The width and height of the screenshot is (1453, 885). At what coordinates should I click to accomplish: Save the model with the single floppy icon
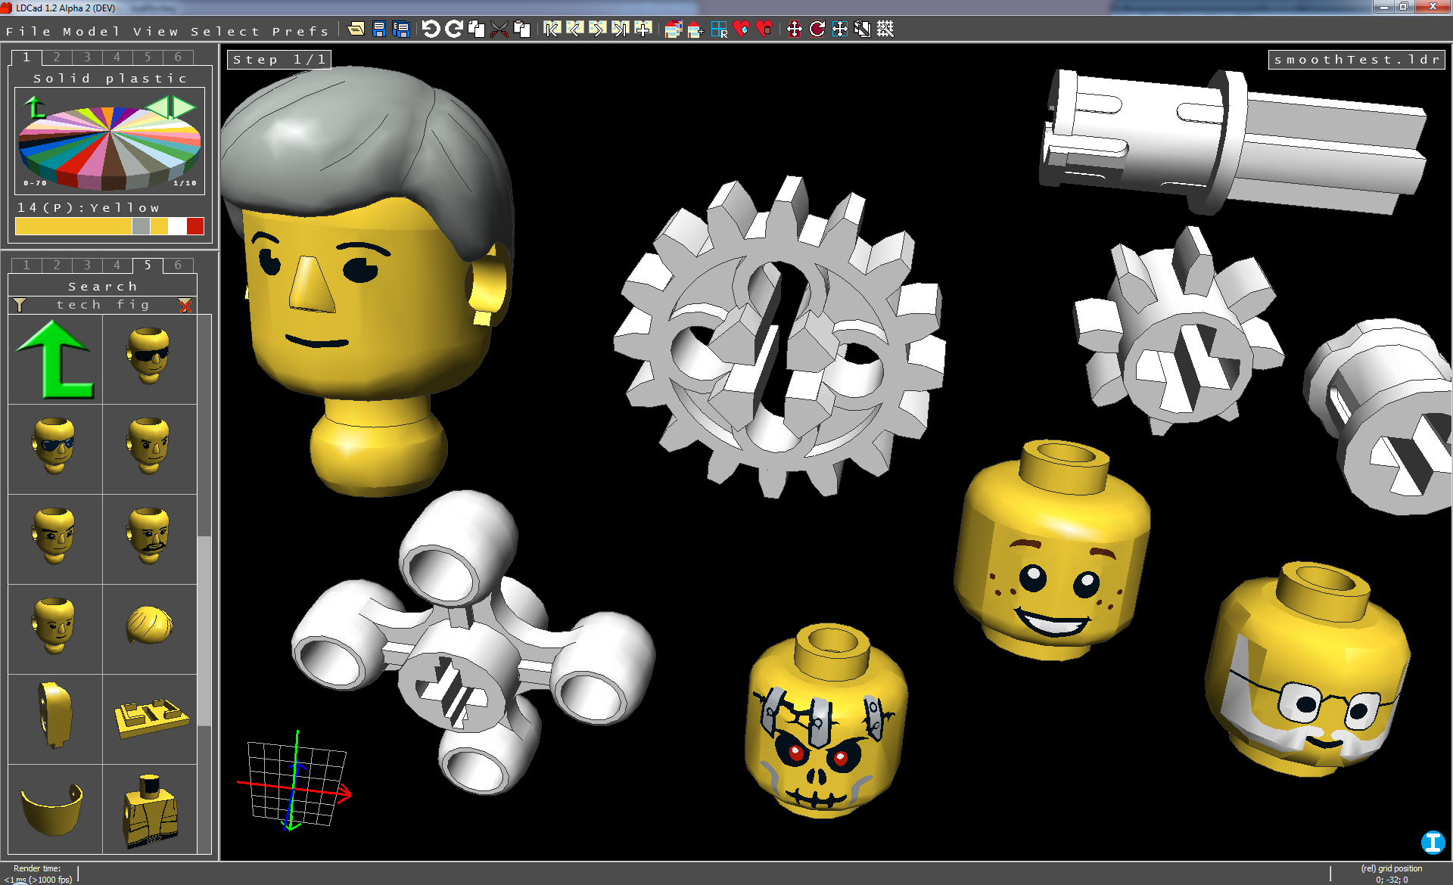click(379, 29)
